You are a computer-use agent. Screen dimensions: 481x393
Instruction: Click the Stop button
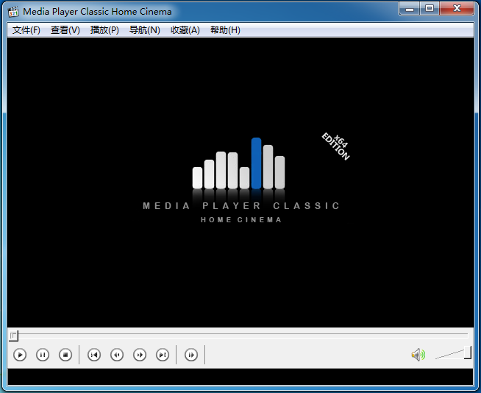click(65, 355)
